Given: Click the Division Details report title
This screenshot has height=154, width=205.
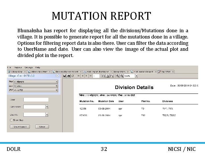Looking at the screenshot, I should point(134,87).
